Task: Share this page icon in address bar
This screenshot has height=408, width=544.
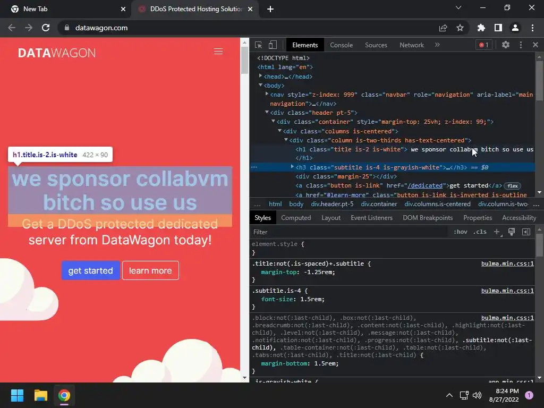Action: [443, 28]
